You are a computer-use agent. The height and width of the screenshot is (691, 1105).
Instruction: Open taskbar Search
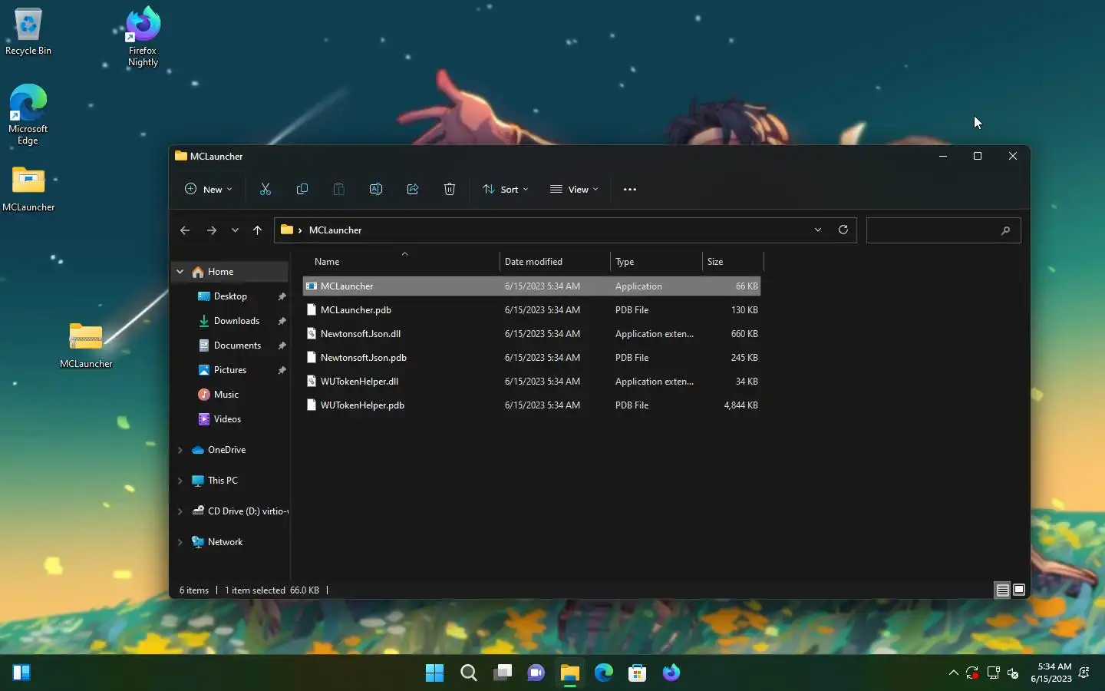point(468,673)
